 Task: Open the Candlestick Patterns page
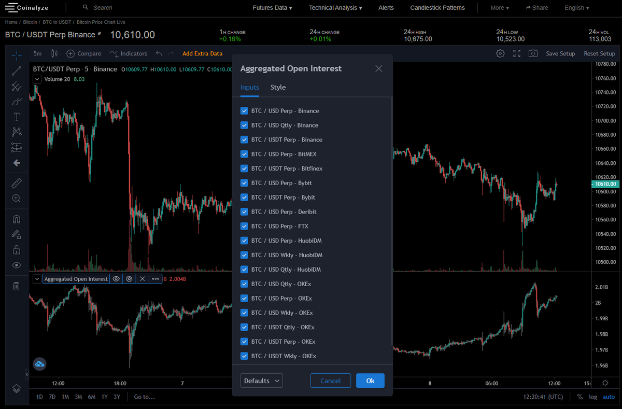pyautogui.click(x=437, y=8)
